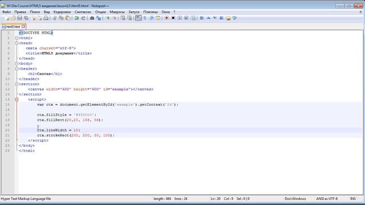
Task: Collapse the <script> fold on line 14
Action: (17, 100)
